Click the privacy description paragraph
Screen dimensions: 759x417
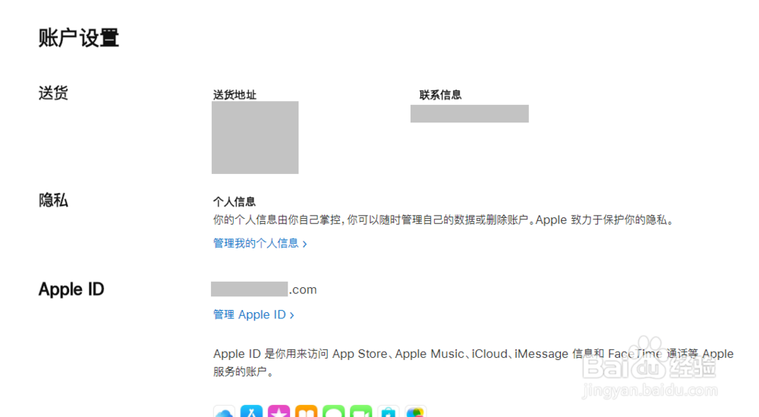tap(444, 220)
